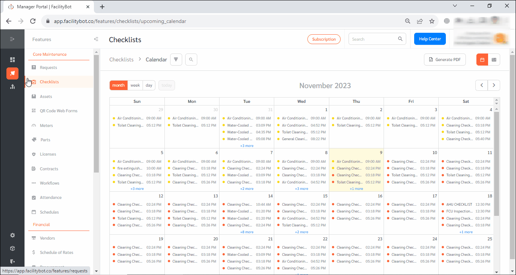Open Assets in the sidebar

tap(46, 96)
